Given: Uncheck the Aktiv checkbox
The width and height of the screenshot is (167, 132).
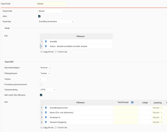Looking at the screenshot, I should 39,16.
